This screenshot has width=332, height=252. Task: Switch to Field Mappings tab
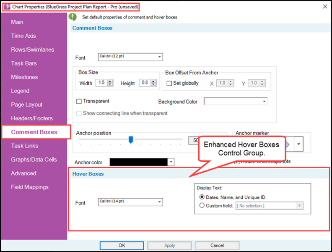pyautogui.click(x=30, y=187)
